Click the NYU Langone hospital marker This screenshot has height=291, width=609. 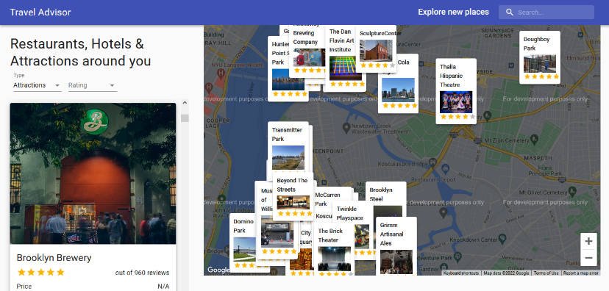point(221,73)
